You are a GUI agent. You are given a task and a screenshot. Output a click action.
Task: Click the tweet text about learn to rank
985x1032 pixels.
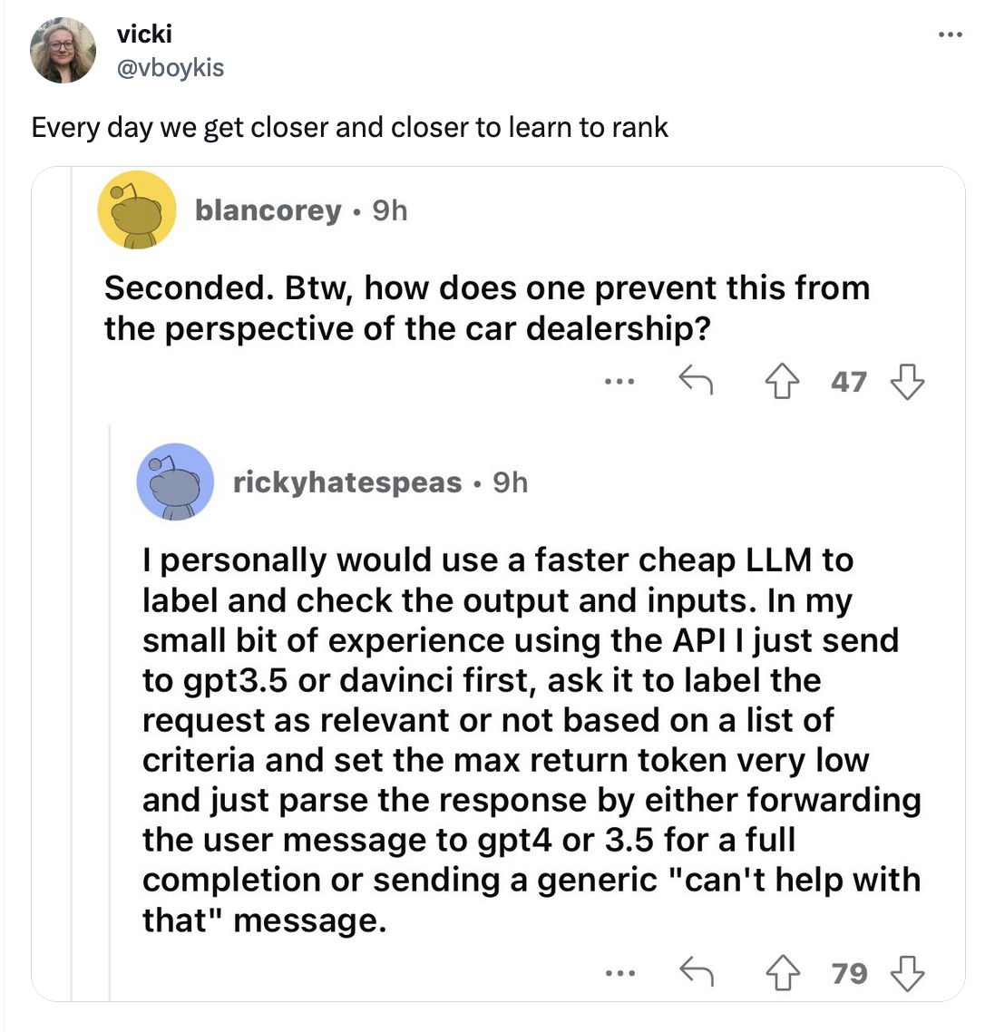(350, 127)
